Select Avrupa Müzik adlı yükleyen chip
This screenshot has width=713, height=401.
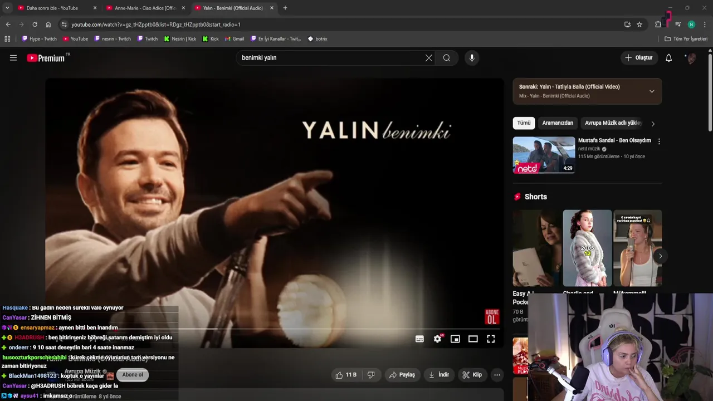click(x=613, y=123)
